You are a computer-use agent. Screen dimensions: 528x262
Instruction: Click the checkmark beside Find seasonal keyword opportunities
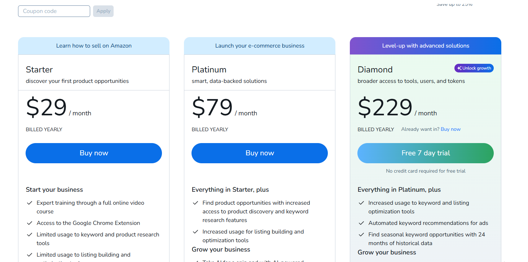tap(361, 235)
